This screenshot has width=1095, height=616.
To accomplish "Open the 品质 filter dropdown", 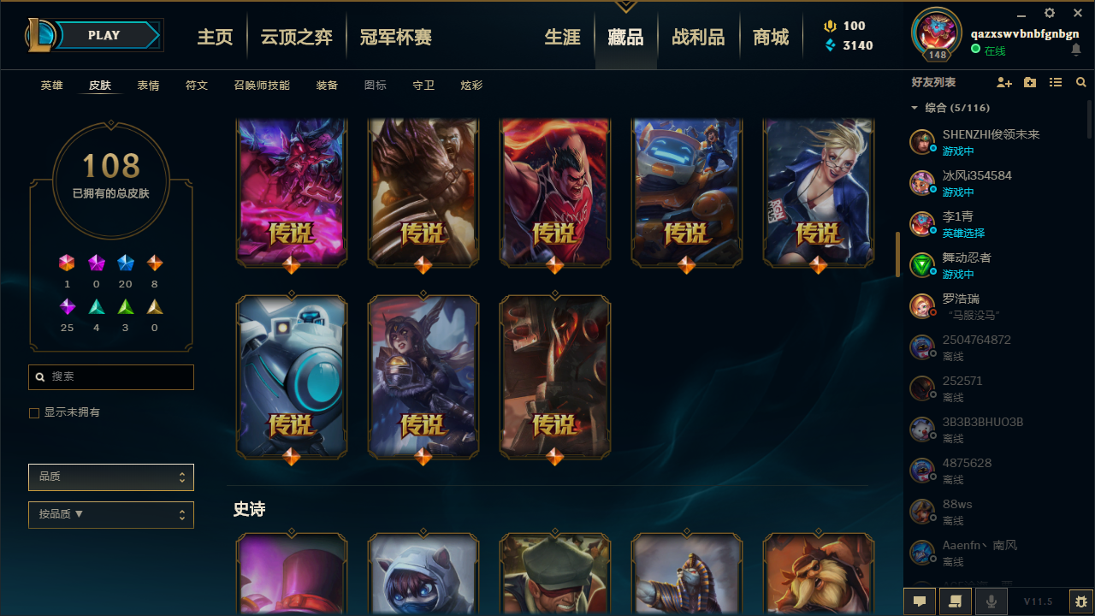I will [111, 477].
